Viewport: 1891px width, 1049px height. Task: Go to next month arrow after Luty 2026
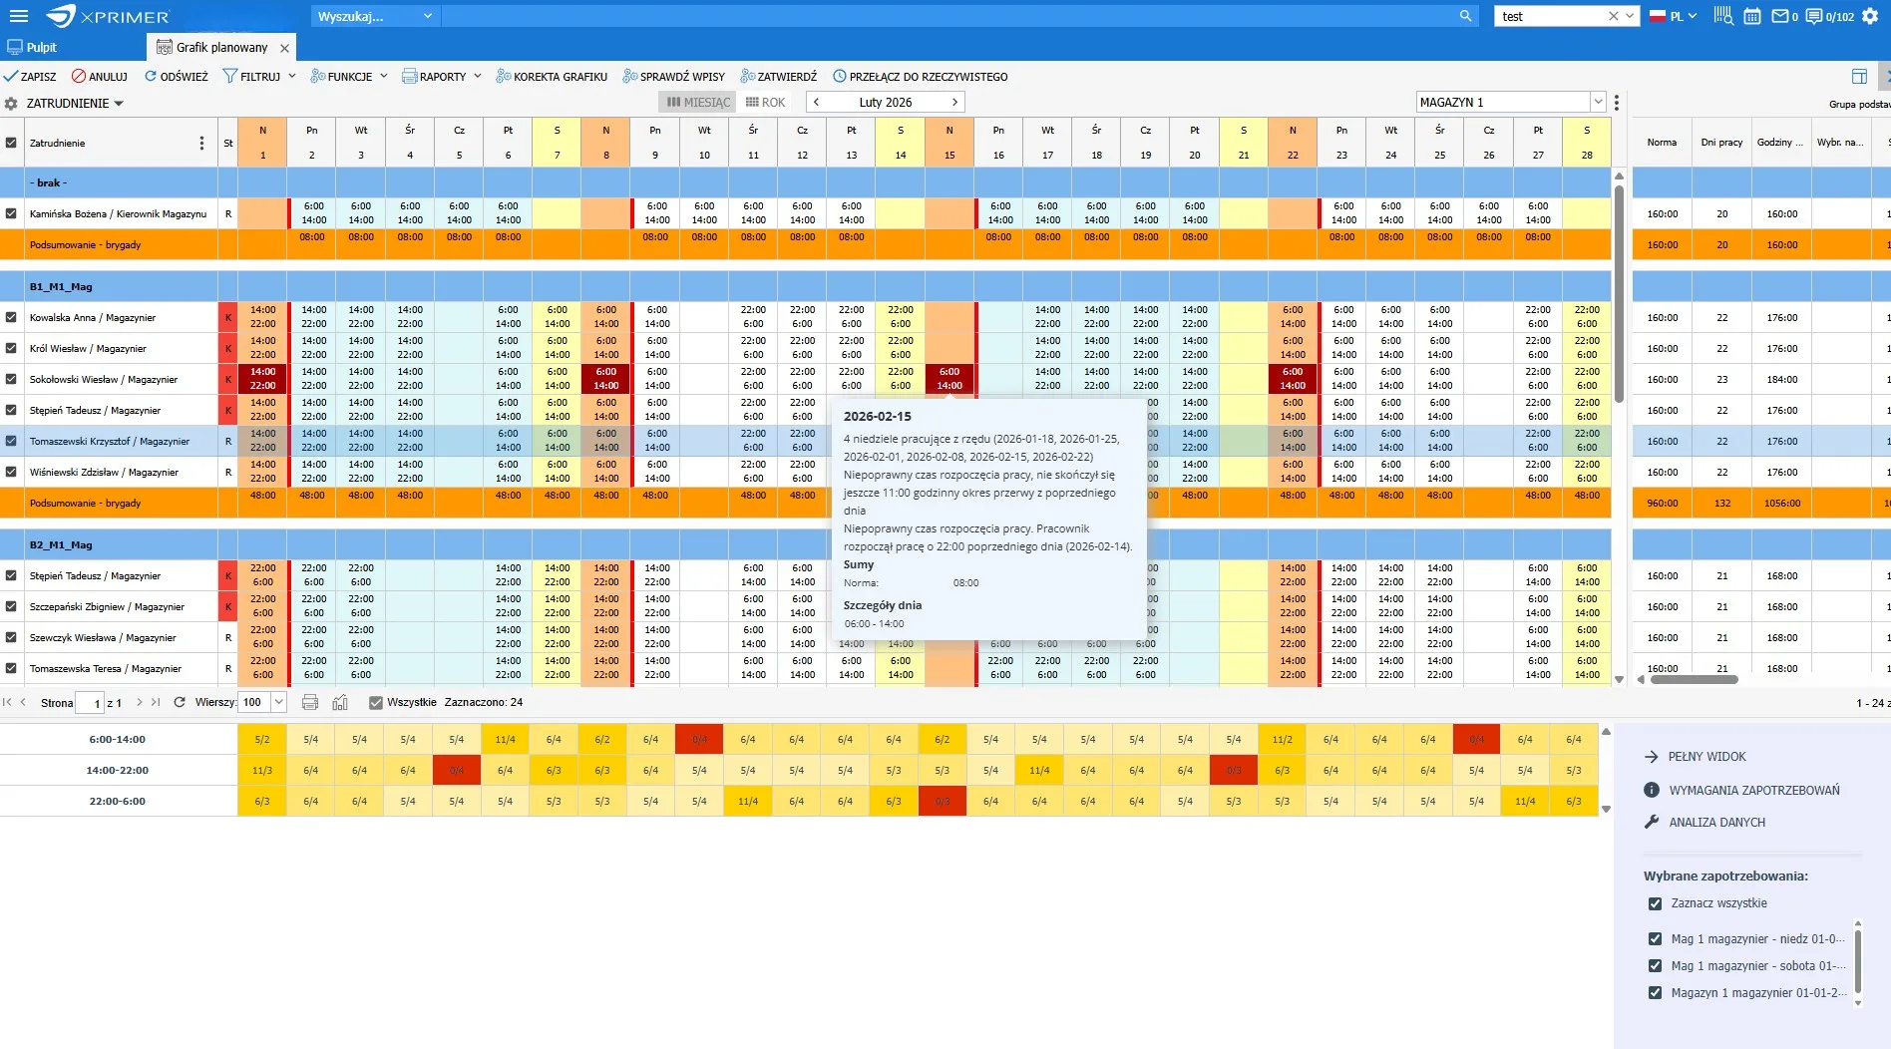954,102
